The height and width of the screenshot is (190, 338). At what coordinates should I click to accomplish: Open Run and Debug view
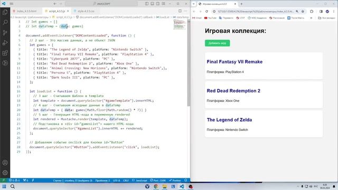coord(5,43)
